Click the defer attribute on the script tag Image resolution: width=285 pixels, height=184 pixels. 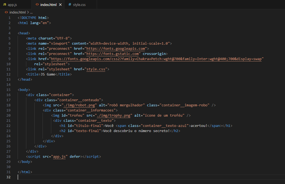click(x=75, y=157)
